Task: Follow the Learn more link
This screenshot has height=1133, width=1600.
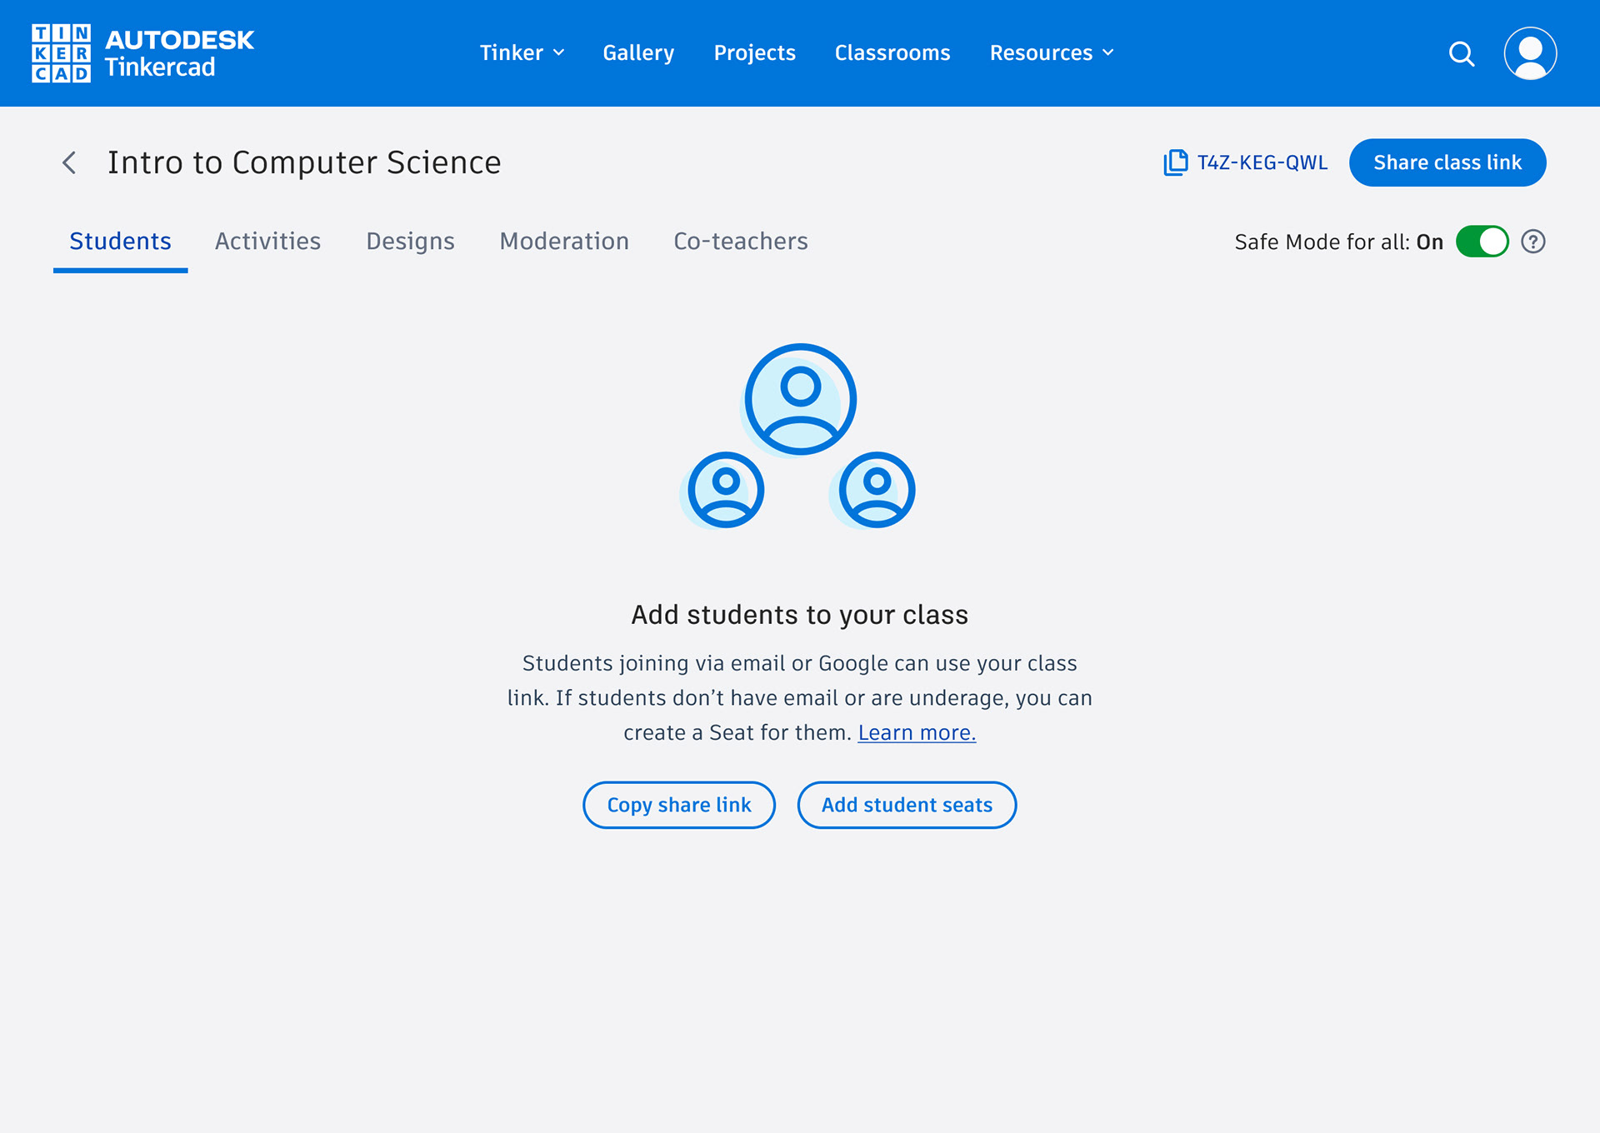Action: 917,732
